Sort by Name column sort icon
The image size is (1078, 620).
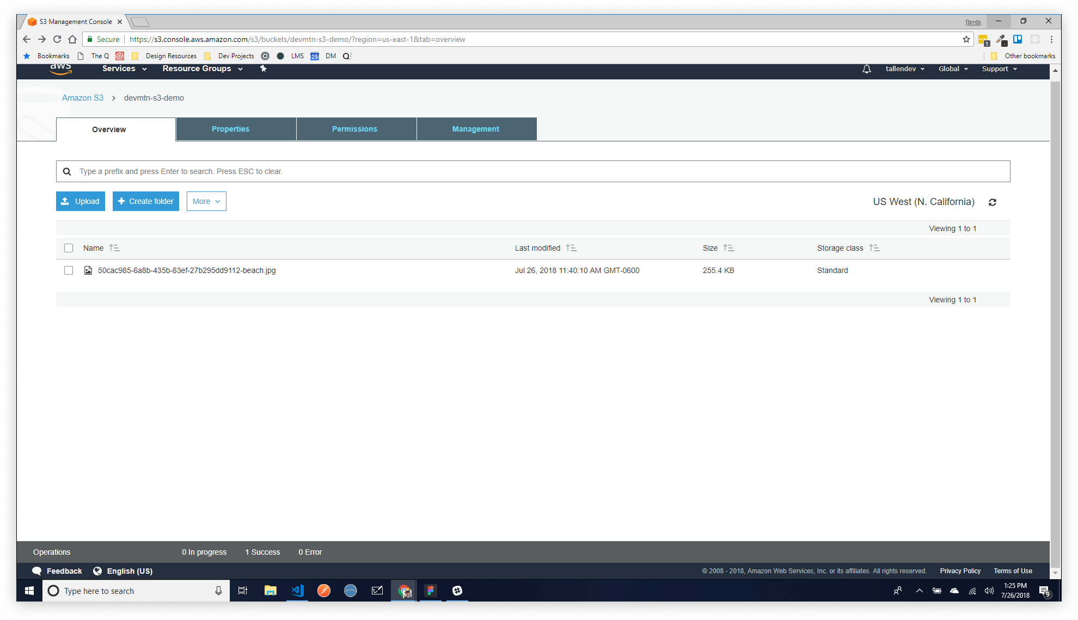(114, 248)
